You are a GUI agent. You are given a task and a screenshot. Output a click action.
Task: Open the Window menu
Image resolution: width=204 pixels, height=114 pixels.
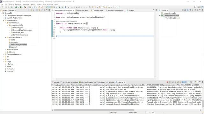pos(50,4)
